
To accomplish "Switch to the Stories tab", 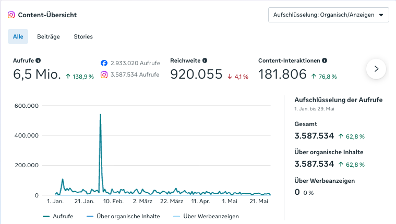I will (x=83, y=36).
